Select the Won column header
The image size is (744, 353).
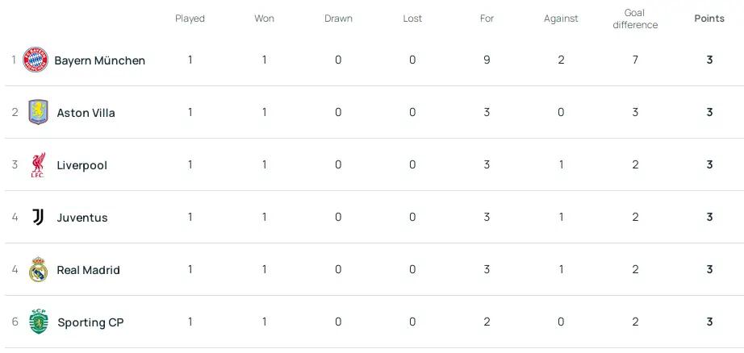pos(264,19)
